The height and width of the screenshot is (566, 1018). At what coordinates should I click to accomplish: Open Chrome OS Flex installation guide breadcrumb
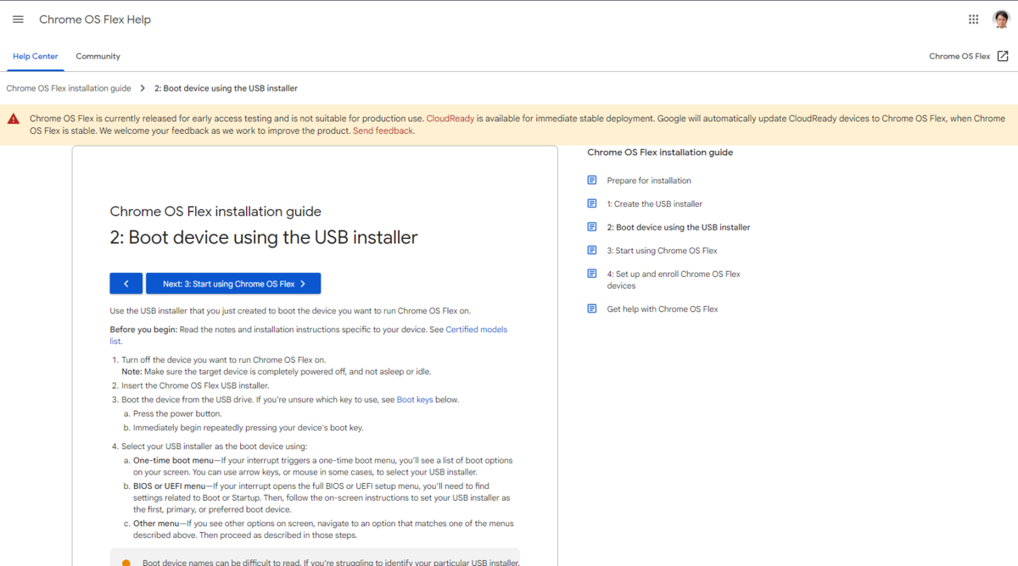tap(69, 88)
